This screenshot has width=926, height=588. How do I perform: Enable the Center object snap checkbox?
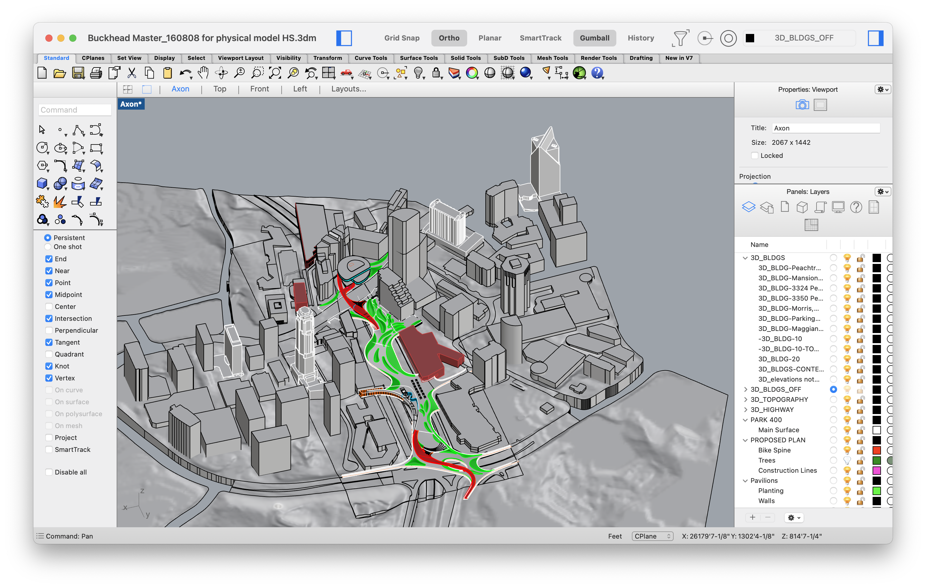coord(49,307)
